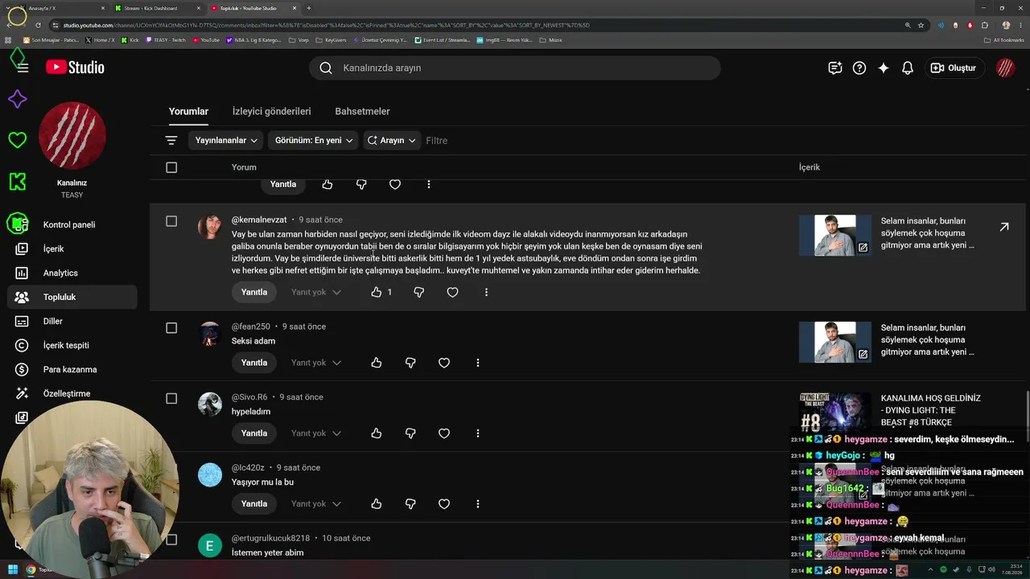This screenshot has width=1030, height=579.
Task: Open the @kemalnevzat username link
Action: click(259, 220)
